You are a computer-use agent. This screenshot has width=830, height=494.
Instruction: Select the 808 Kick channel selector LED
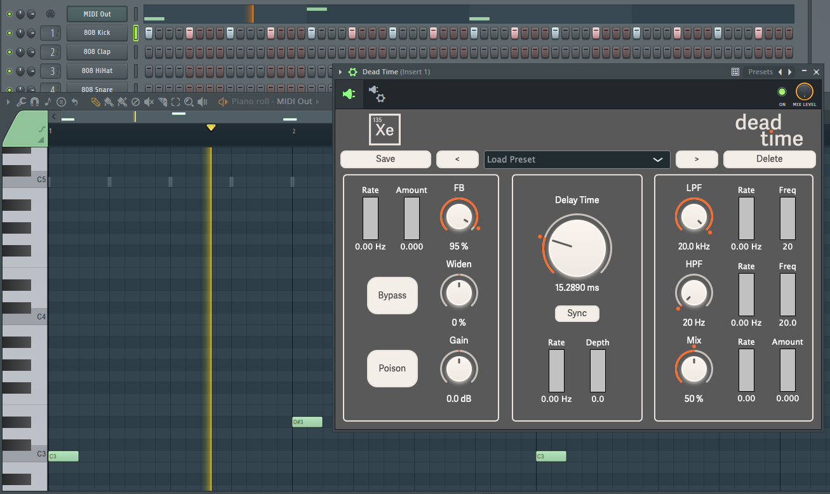pyautogui.click(x=136, y=33)
